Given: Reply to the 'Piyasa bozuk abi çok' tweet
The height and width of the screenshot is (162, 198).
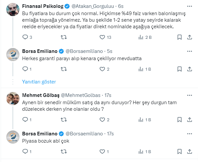Looking at the screenshot, I should (25, 152).
